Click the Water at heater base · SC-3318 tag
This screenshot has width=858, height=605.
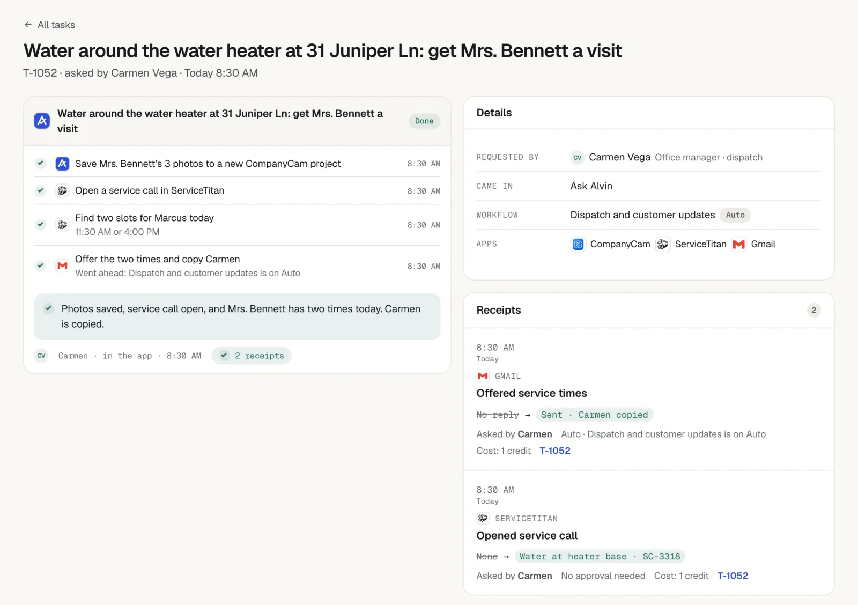click(x=600, y=556)
